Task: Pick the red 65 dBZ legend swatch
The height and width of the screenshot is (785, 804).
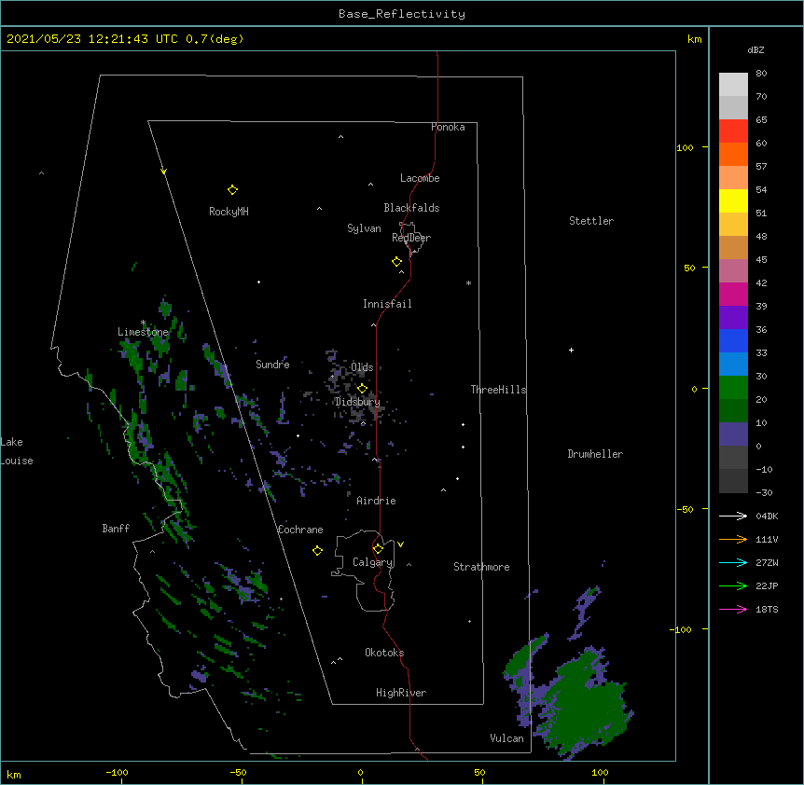Action: click(733, 131)
